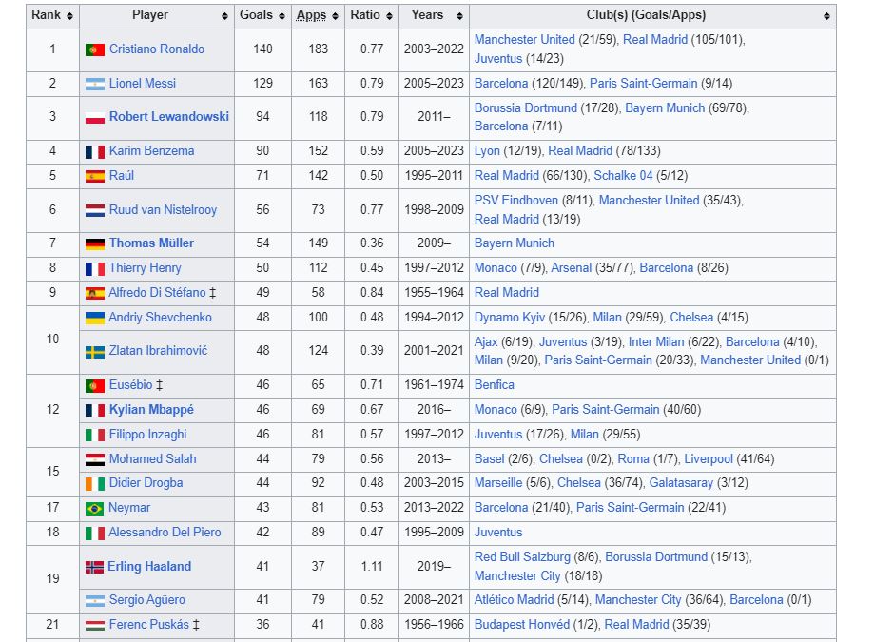Sort by Years column sort arrows

(x=459, y=16)
